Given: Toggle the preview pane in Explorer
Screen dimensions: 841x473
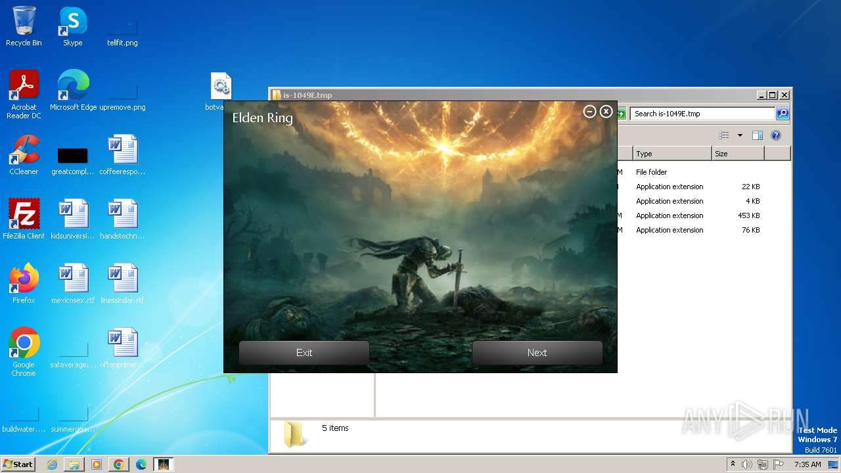Looking at the screenshot, I should [x=758, y=135].
